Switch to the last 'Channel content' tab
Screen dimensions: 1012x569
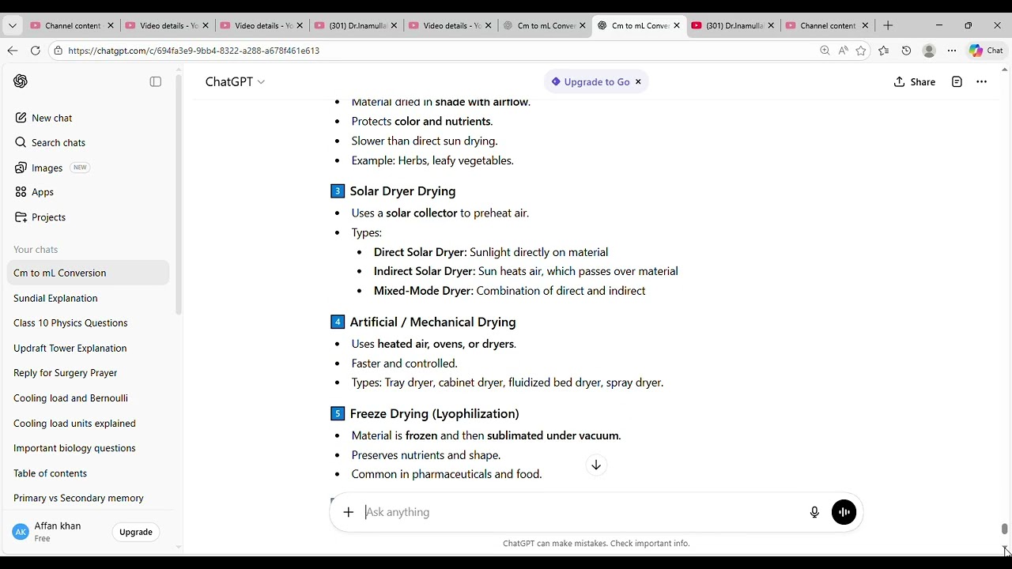pyautogui.click(x=826, y=25)
